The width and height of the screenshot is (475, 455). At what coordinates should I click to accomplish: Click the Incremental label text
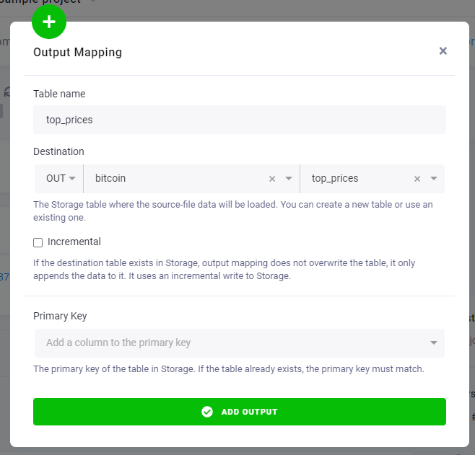[x=74, y=242]
